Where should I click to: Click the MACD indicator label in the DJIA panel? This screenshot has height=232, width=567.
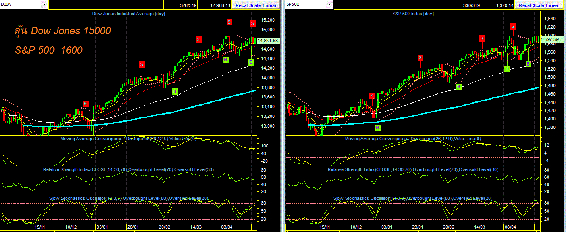click(x=129, y=139)
